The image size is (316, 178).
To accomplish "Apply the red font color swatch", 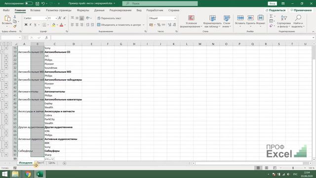I will [x=61, y=25].
